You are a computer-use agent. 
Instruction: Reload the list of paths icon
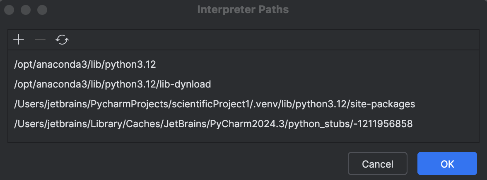[62, 40]
